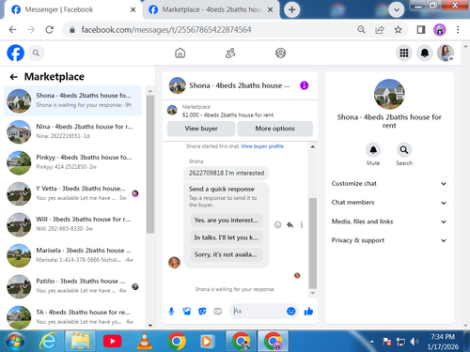Open Facebook search magnifier icon
This screenshot has height=352, width=470.
[x=36, y=54]
